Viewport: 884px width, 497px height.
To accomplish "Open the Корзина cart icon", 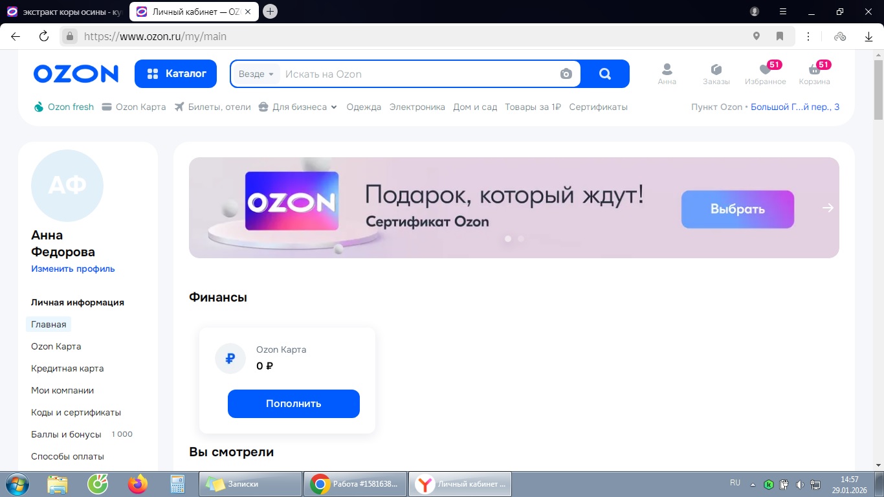I will click(815, 74).
